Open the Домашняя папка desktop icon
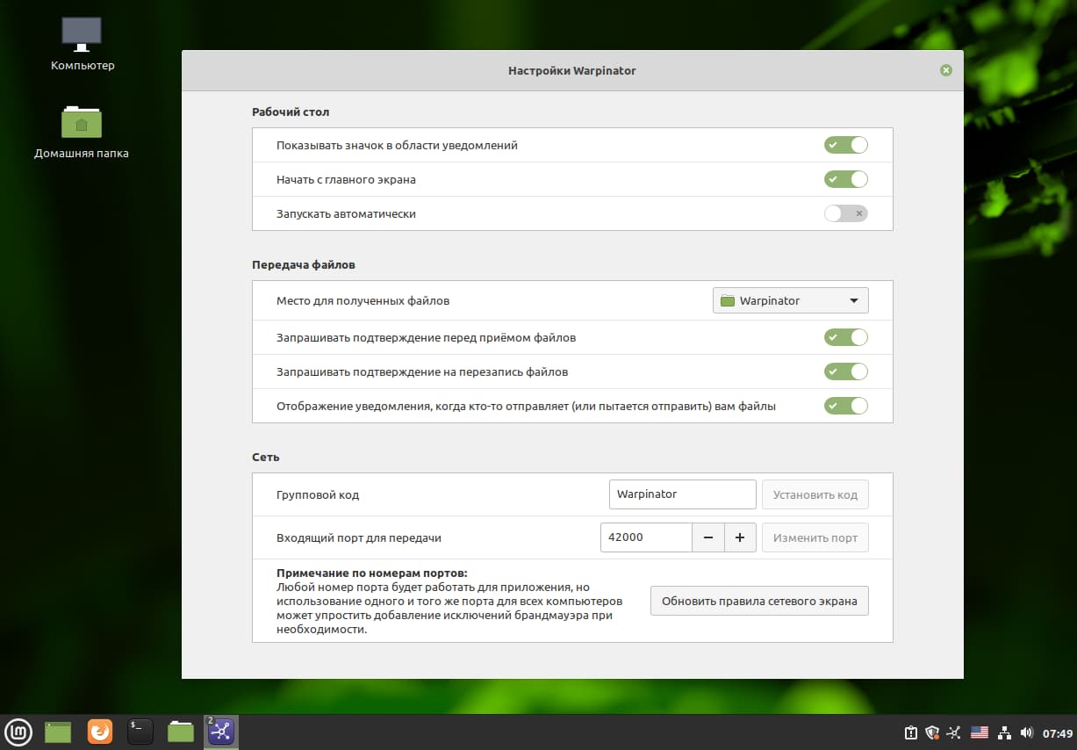 click(82, 132)
